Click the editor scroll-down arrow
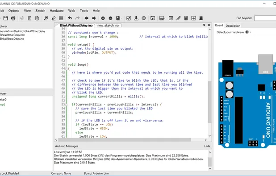The height and width of the screenshot is (176, 276). [209, 136]
